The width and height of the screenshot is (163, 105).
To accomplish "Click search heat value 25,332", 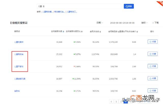I will coord(59,54).
